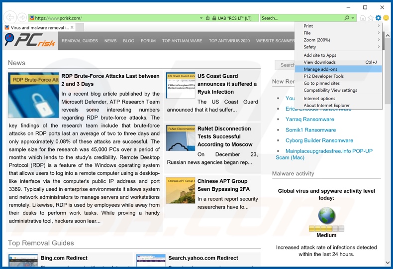The image size is (393, 269).
Task: Click the Tools gear icon
Action: (378, 17)
